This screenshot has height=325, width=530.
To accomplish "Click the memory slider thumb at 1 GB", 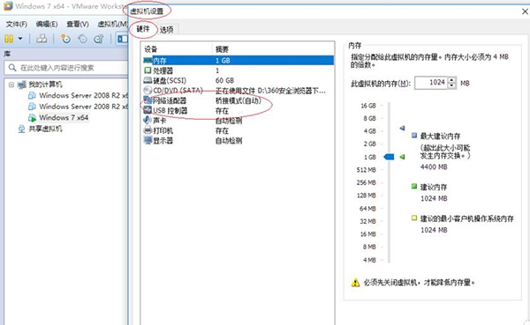I will tap(389, 157).
